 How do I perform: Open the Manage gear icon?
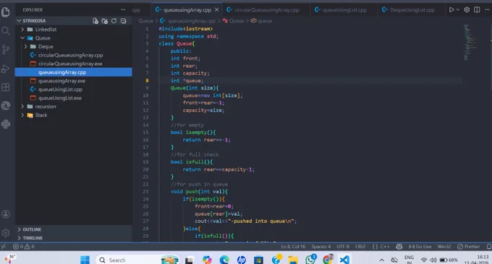(6, 233)
